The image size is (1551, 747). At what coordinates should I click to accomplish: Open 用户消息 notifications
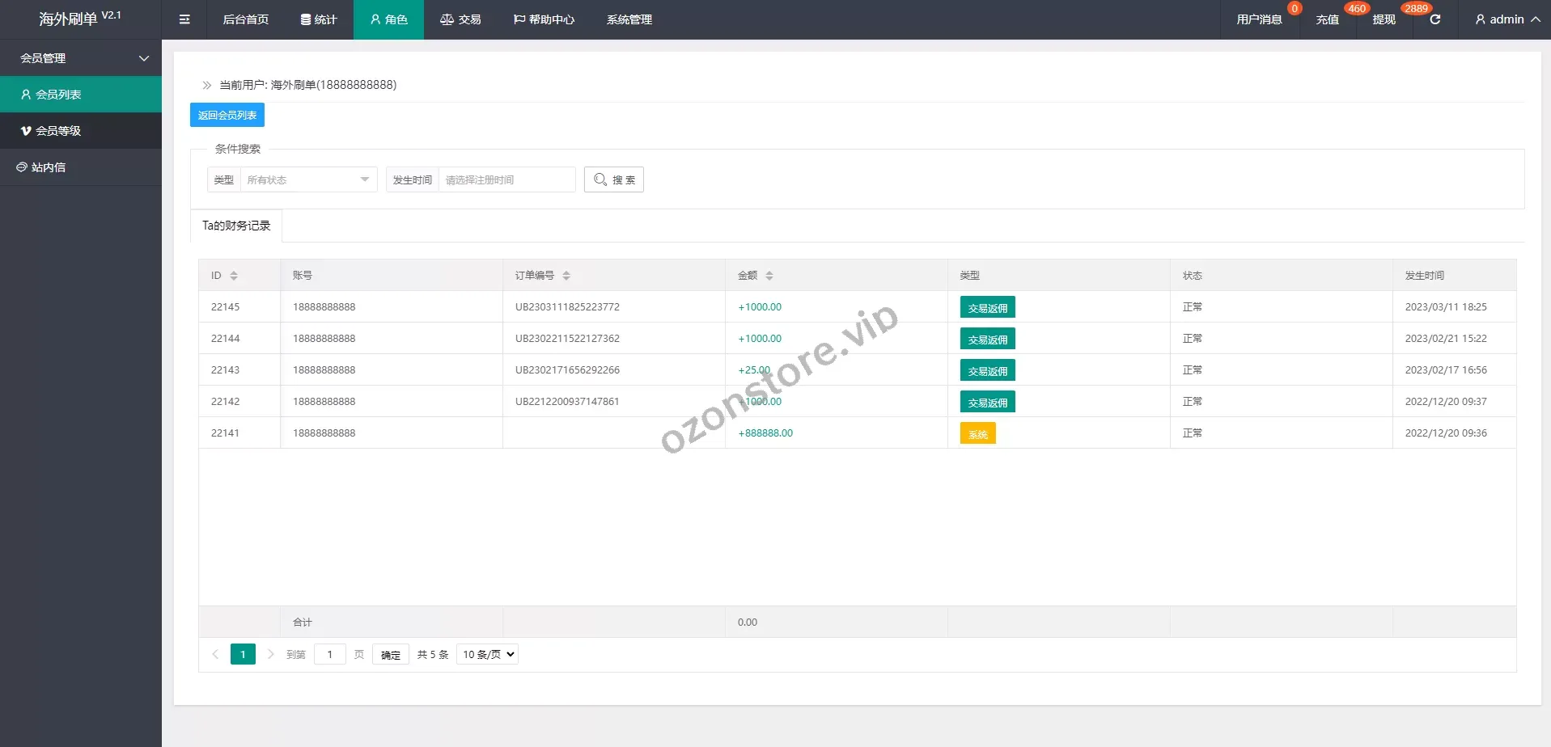click(1259, 19)
